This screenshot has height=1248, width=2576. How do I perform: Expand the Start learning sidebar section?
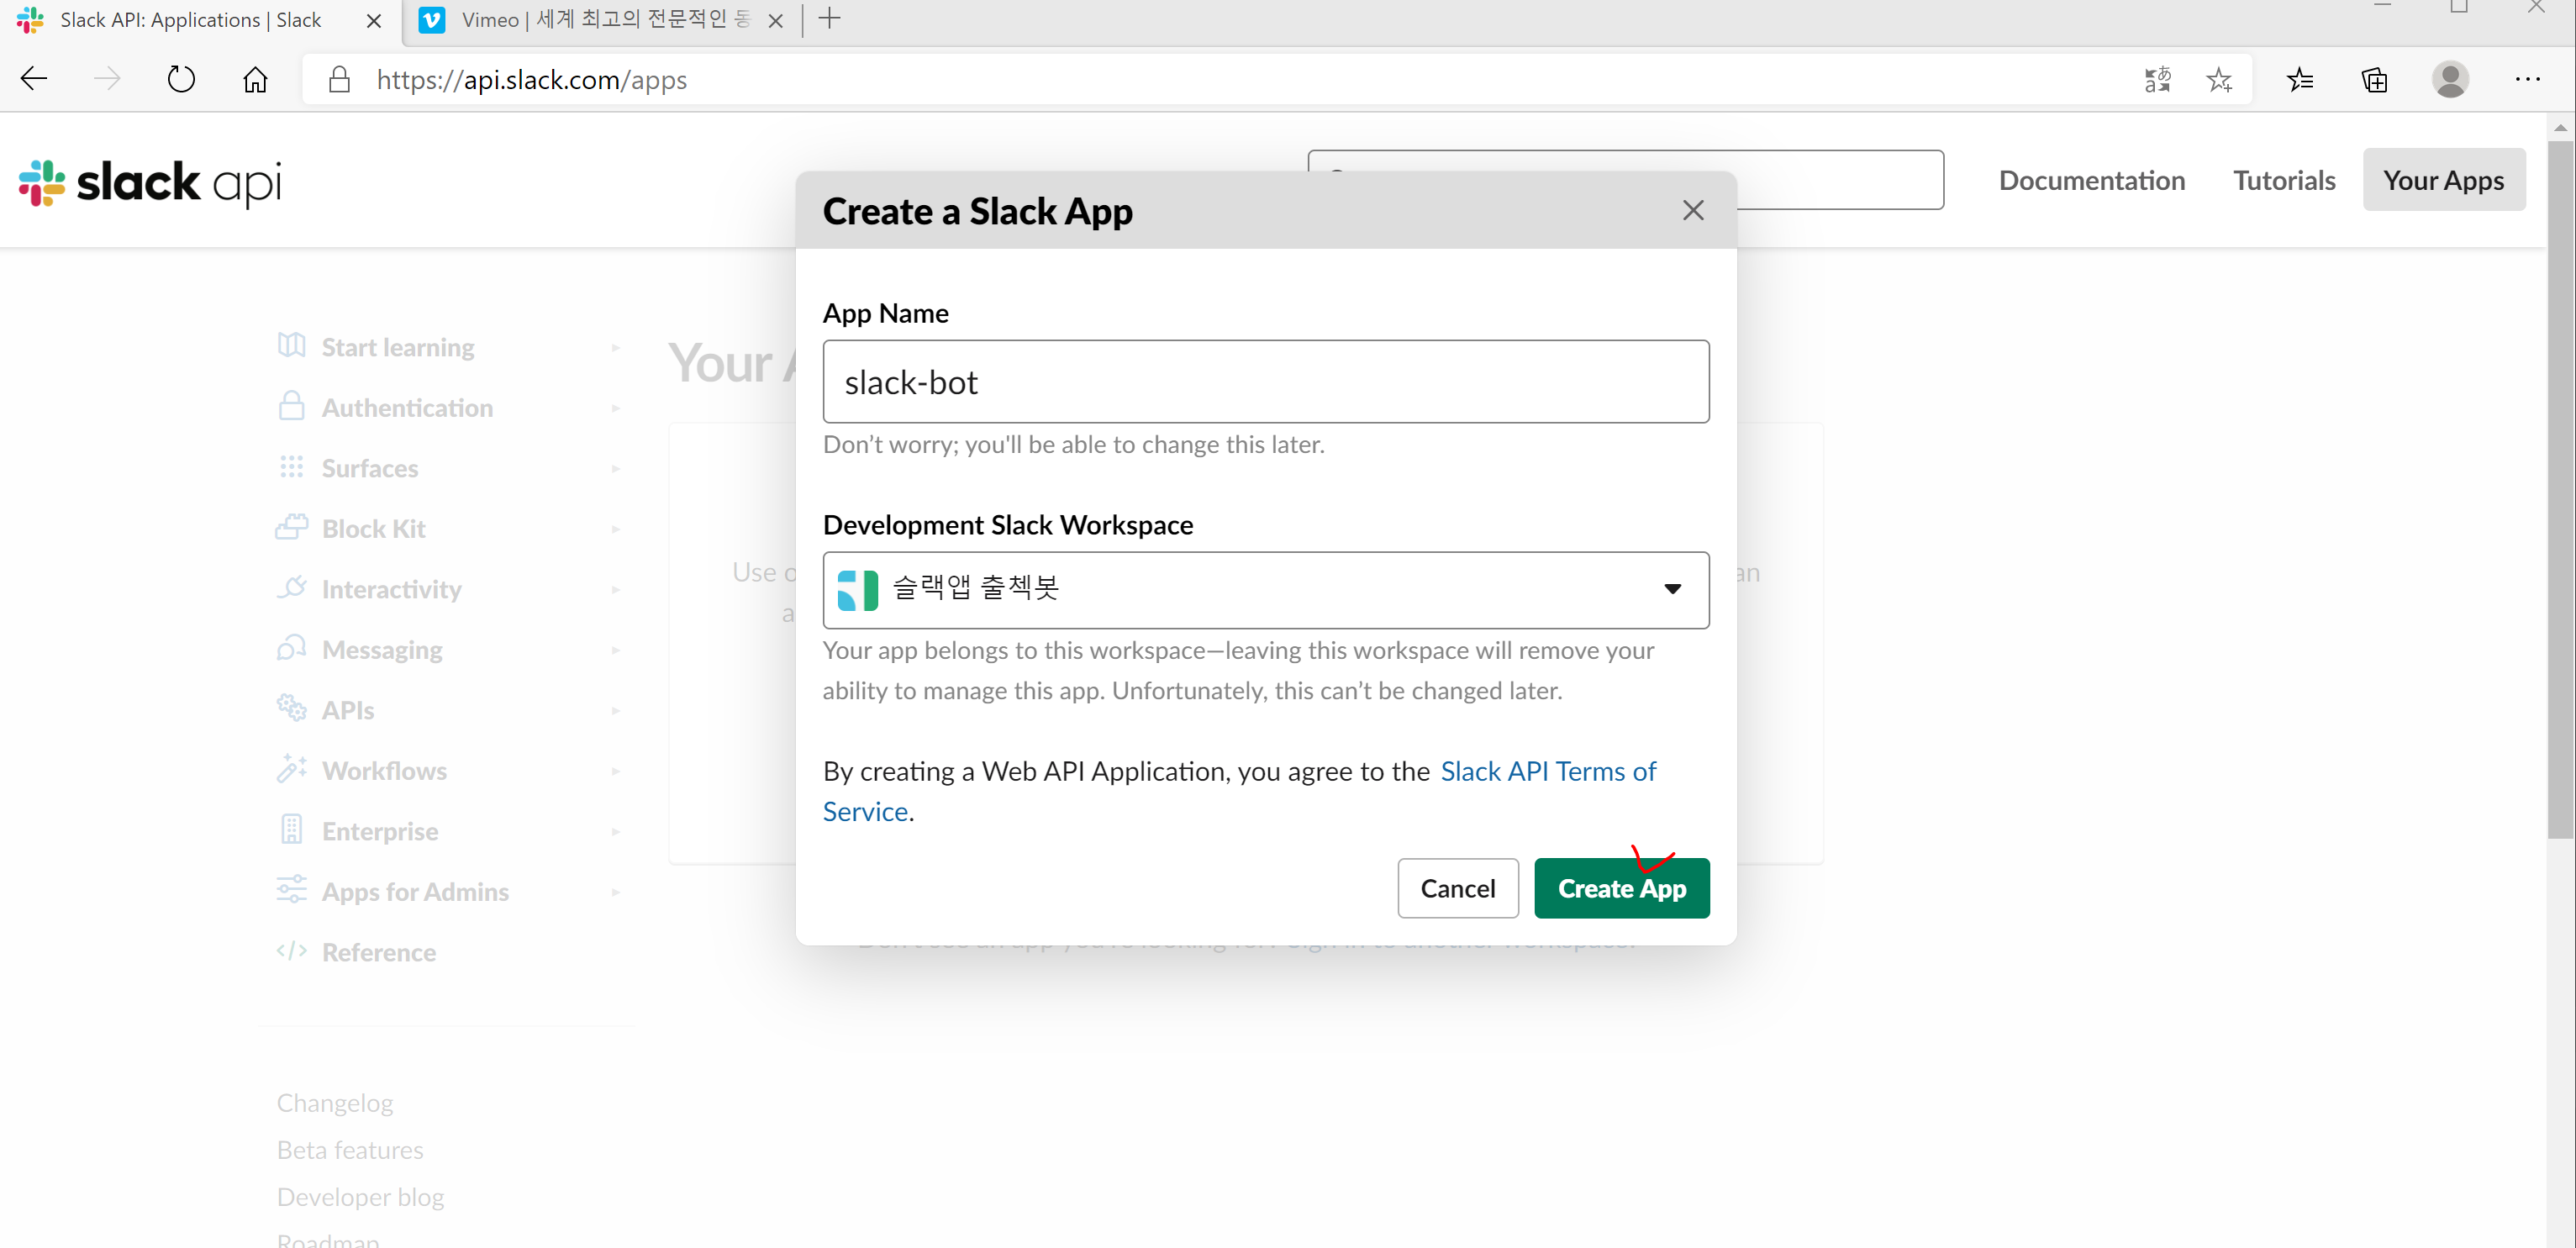[398, 347]
